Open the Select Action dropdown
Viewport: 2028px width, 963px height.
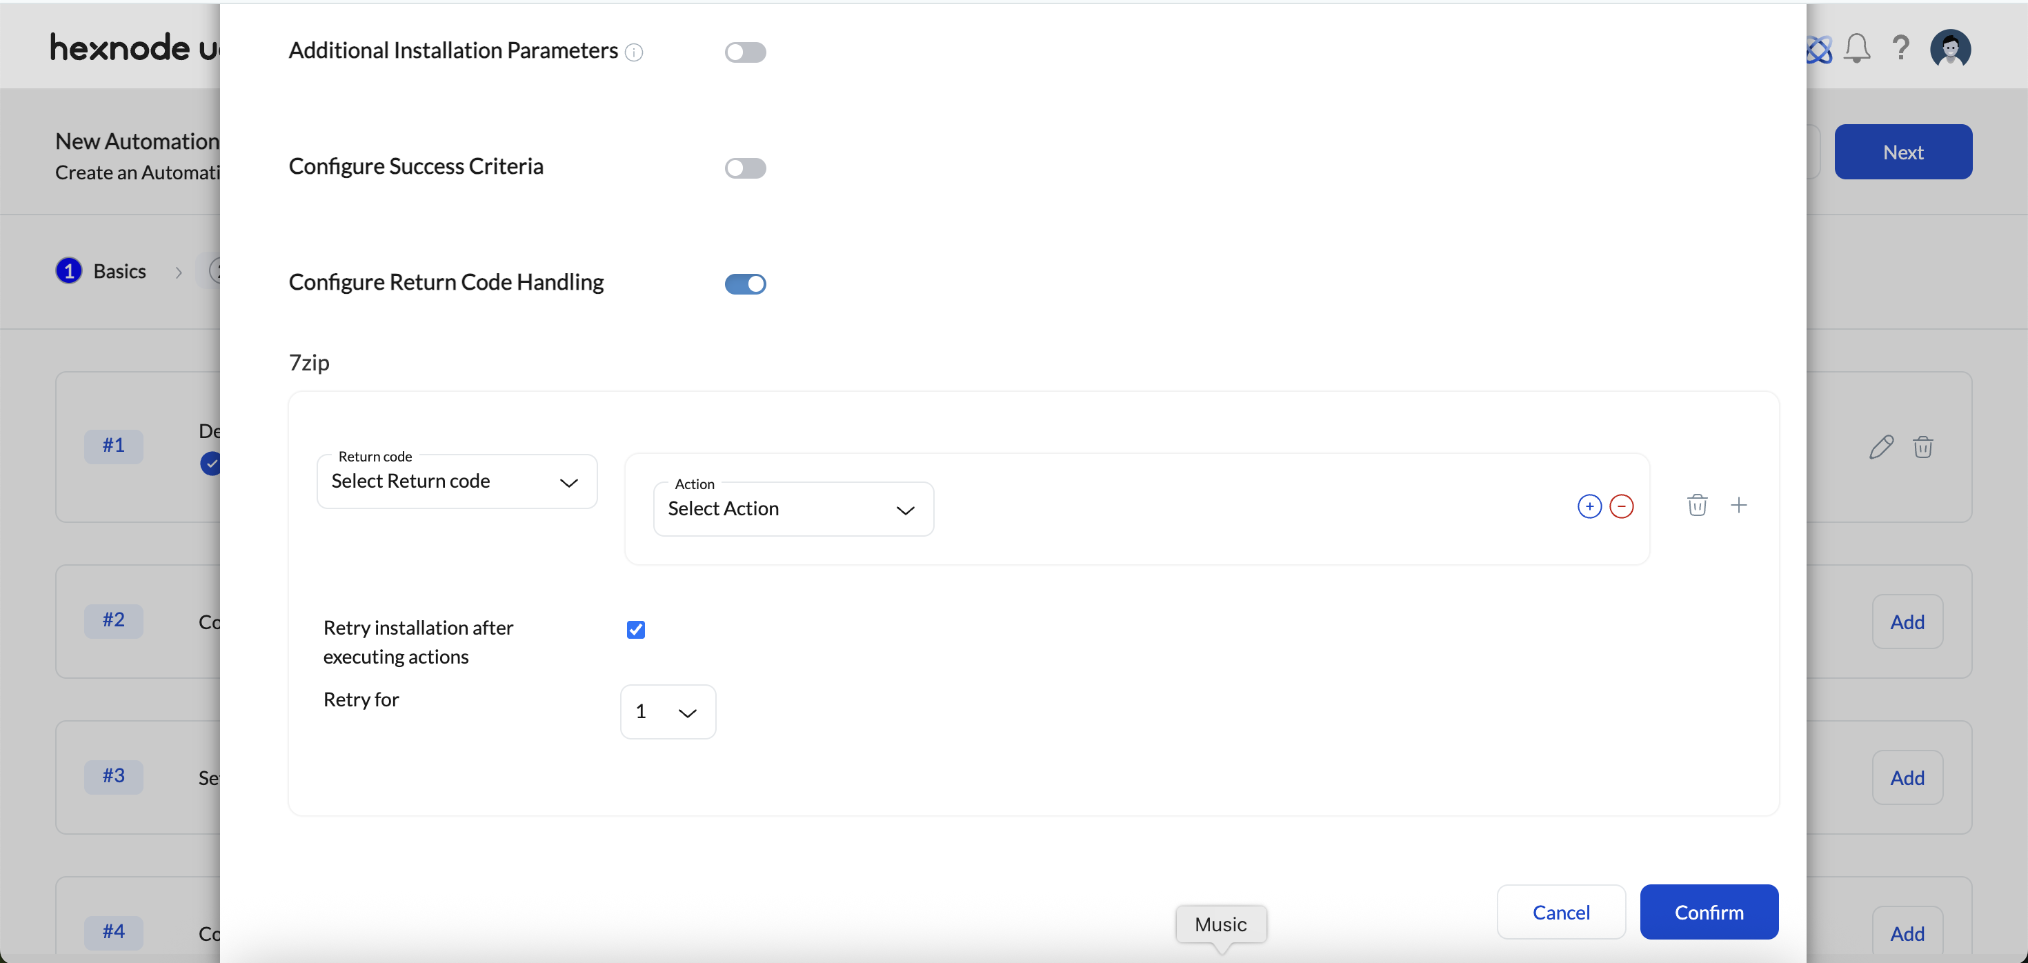[x=793, y=508]
